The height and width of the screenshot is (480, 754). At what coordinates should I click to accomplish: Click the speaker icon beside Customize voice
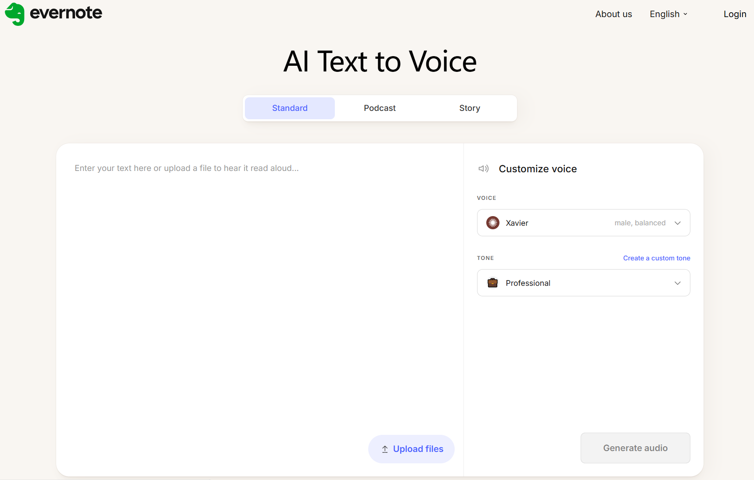coord(483,169)
